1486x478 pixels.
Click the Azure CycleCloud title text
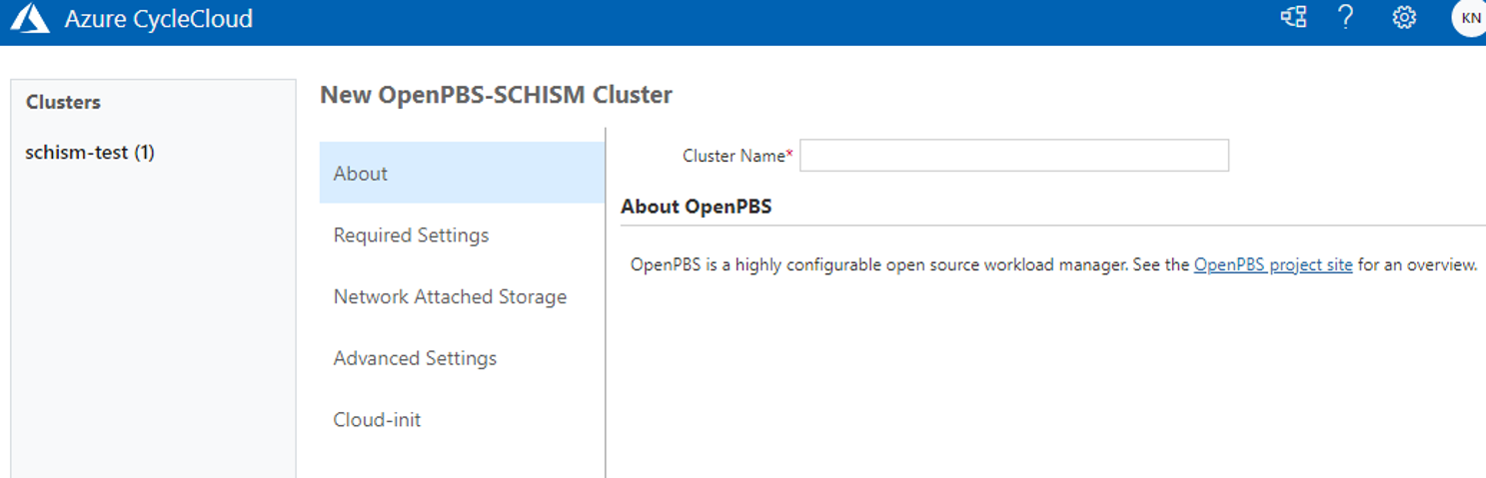[x=159, y=18]
